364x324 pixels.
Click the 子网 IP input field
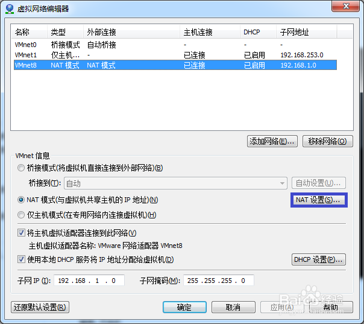[89, 281]
